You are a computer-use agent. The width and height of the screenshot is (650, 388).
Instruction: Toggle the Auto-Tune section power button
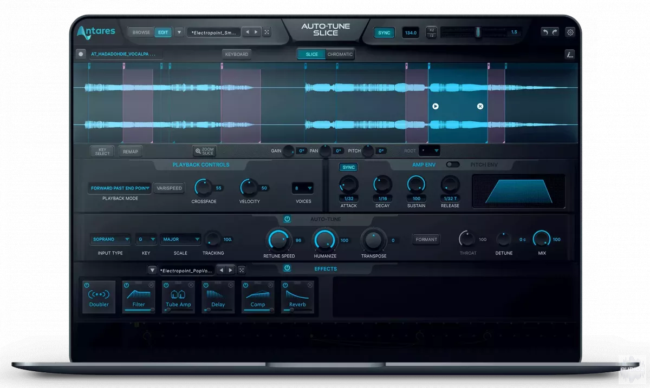[x=287, y=219]
